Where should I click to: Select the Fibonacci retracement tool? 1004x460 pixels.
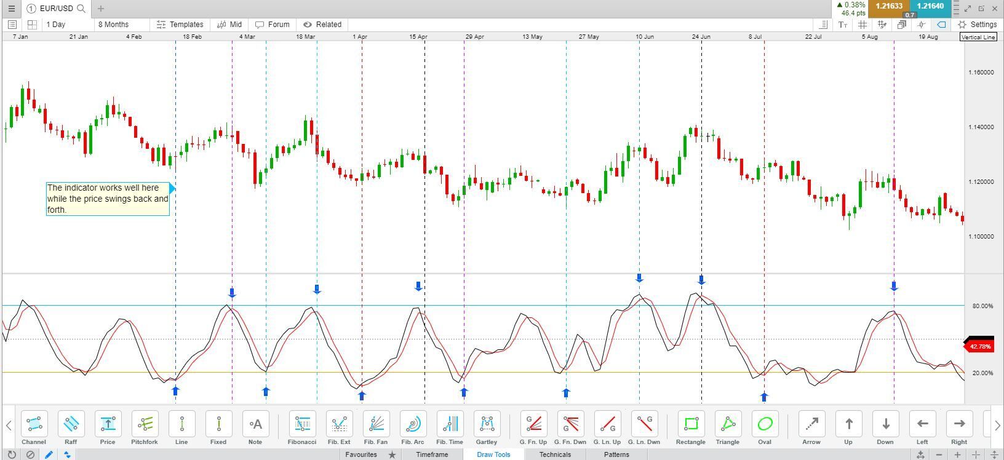302,424
